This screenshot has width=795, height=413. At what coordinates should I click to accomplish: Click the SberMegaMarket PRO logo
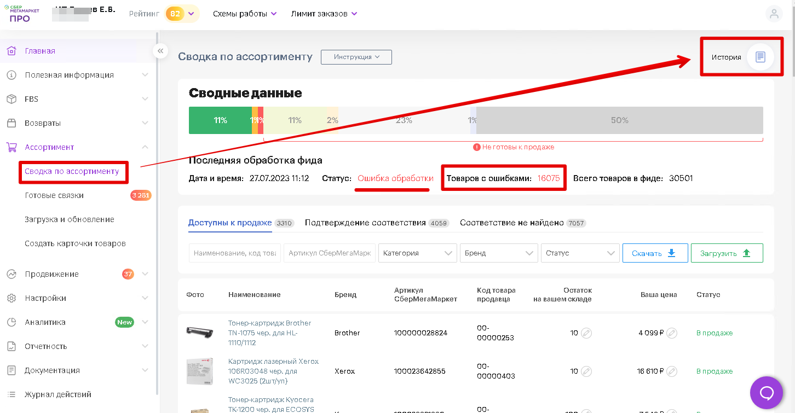click(22, 14)
